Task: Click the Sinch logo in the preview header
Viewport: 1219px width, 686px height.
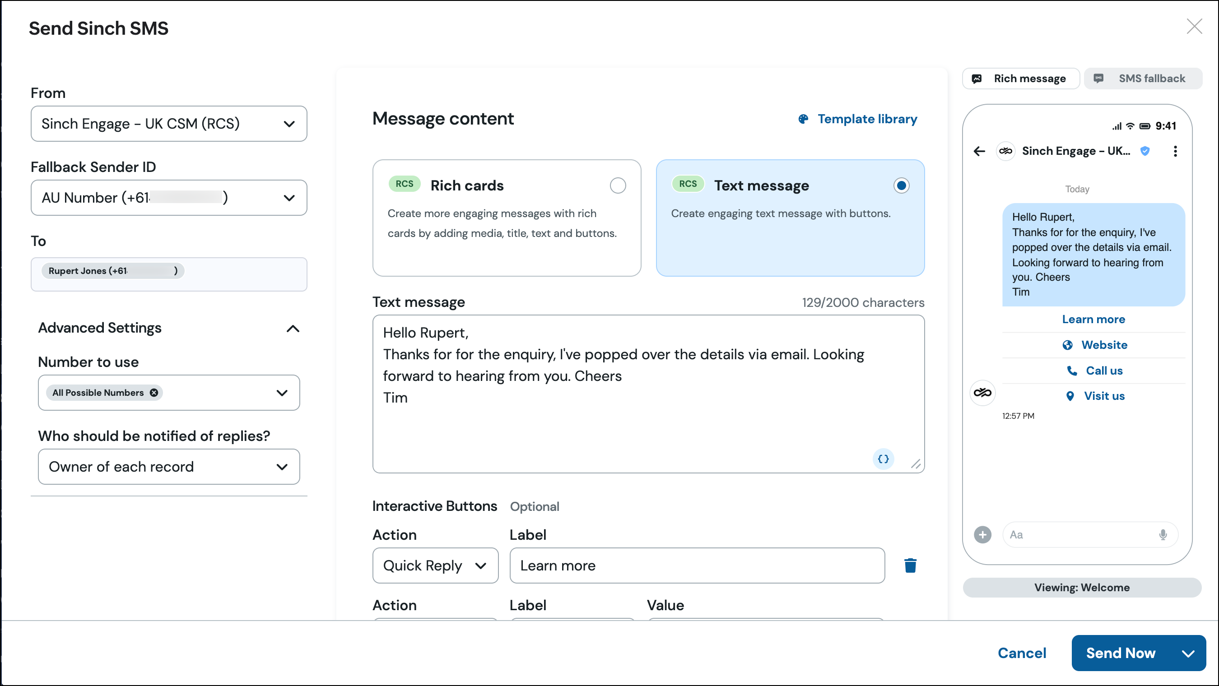Action: (x=1005, y=151)
